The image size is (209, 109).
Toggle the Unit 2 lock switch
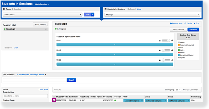click(x=166, y=50)
